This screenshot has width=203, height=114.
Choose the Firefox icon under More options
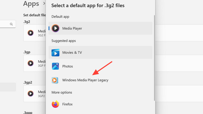point(55,104)
